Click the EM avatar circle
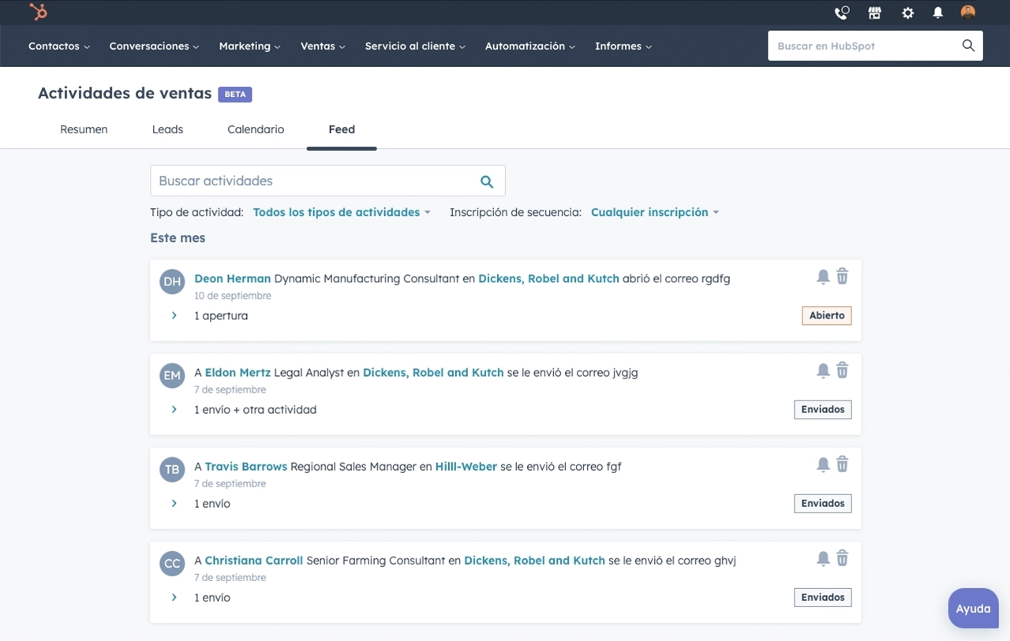 tap(172, 375)
